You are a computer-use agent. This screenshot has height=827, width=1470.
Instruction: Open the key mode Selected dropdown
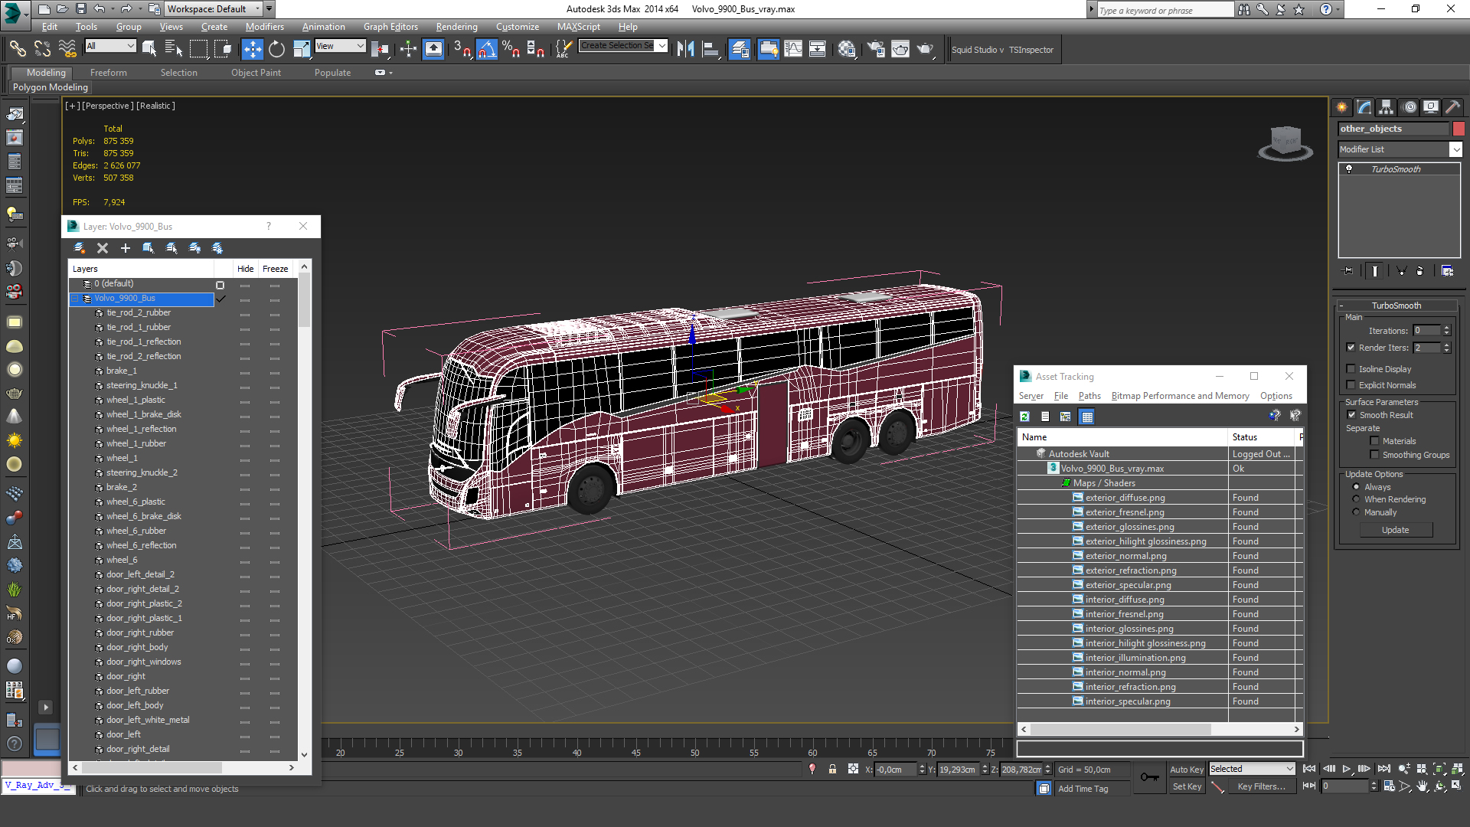1251,769
